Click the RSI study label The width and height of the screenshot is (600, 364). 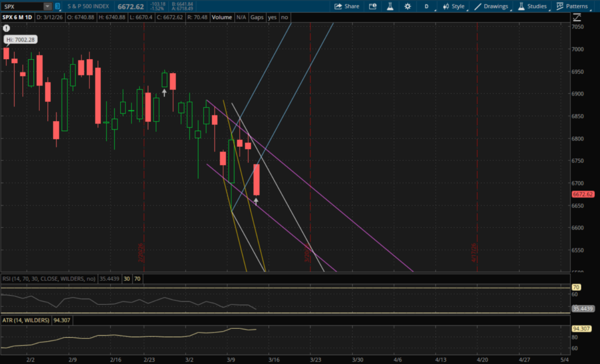47,279
